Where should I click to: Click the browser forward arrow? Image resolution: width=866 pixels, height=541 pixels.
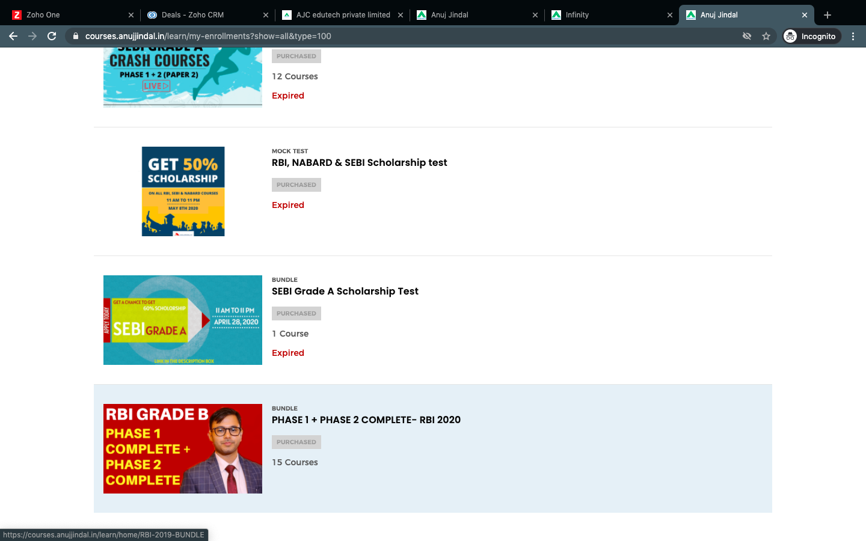click(x=32, y=36)
